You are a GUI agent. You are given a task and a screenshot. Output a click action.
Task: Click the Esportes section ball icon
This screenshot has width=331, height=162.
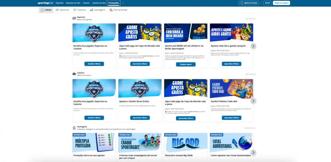click(74, 18)
